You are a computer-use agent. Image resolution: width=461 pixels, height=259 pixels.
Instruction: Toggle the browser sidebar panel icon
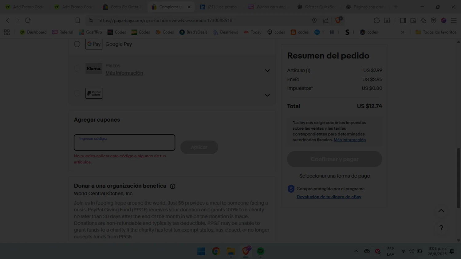(403, 20)
